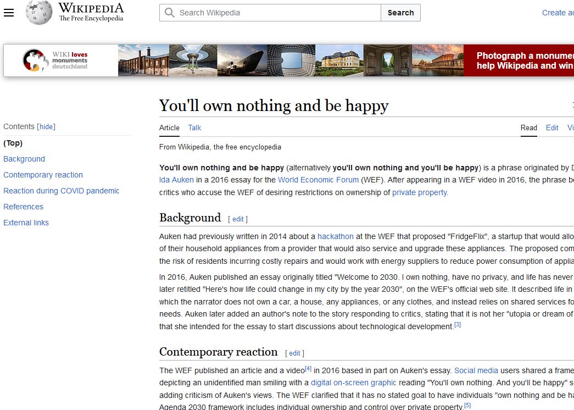Click the Wikipedia wordmark text logo
Screen dimensions: 574x410
[x=91, y=12]
